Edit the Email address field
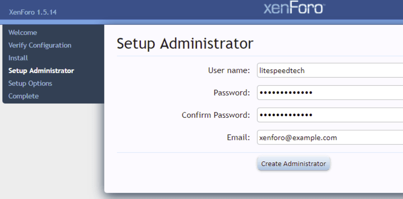 pyautogui.click(x=330, y=137)
